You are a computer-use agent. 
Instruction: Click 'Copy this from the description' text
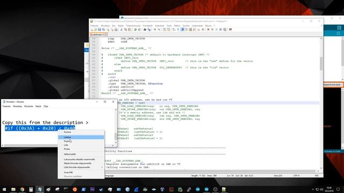click(43, 123)
